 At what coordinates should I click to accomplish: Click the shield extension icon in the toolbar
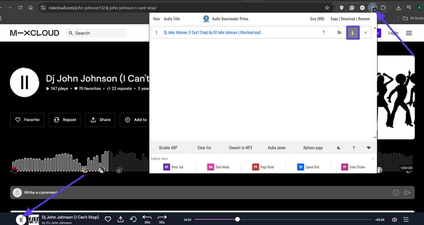[x=342, y=8]
